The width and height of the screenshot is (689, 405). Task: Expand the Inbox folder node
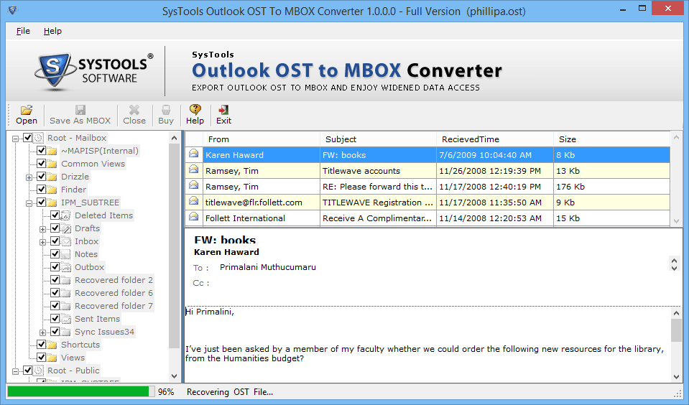42,242
